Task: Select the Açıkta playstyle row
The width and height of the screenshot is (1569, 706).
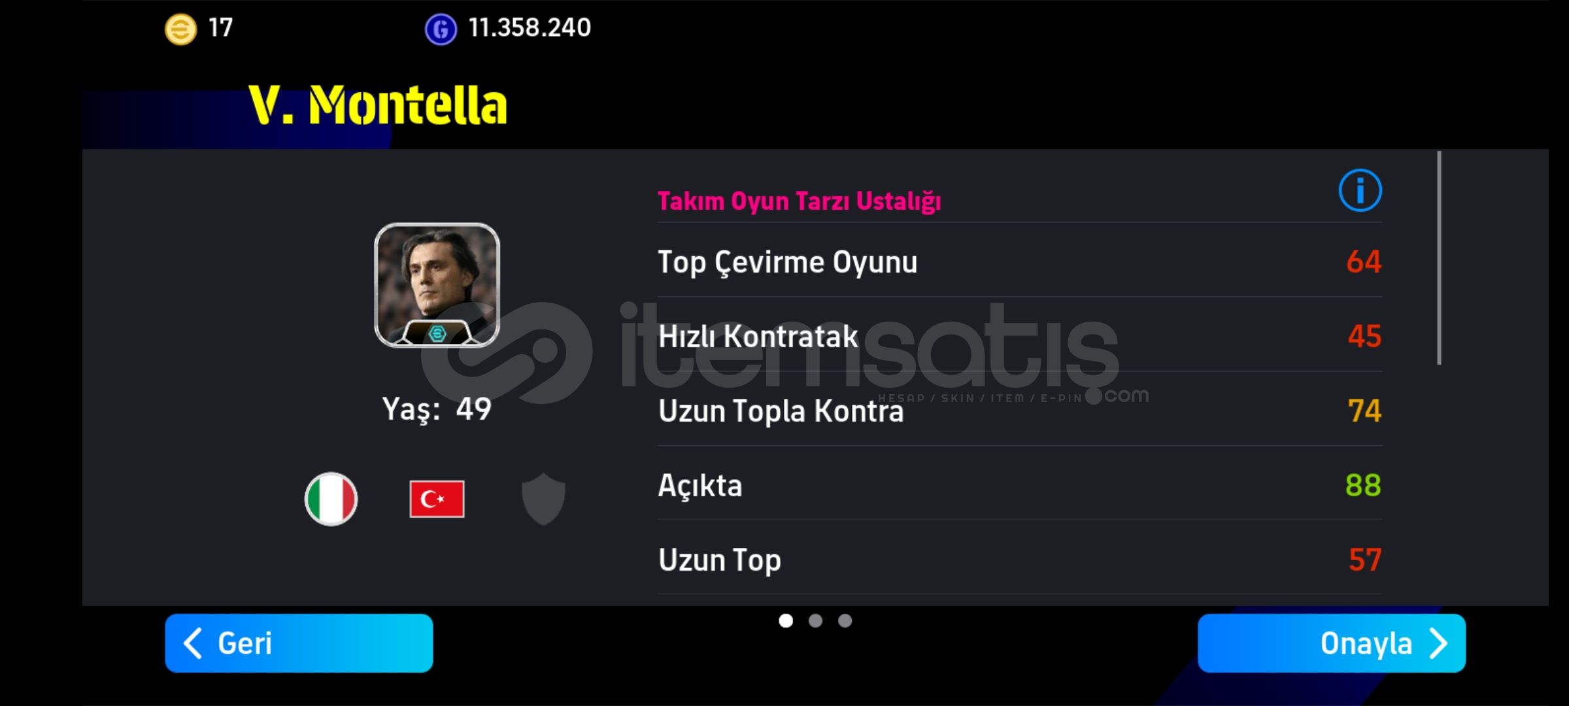Action: click(x=1020, y=484)
